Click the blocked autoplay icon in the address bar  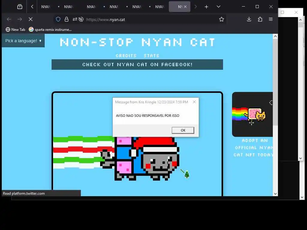81,19
